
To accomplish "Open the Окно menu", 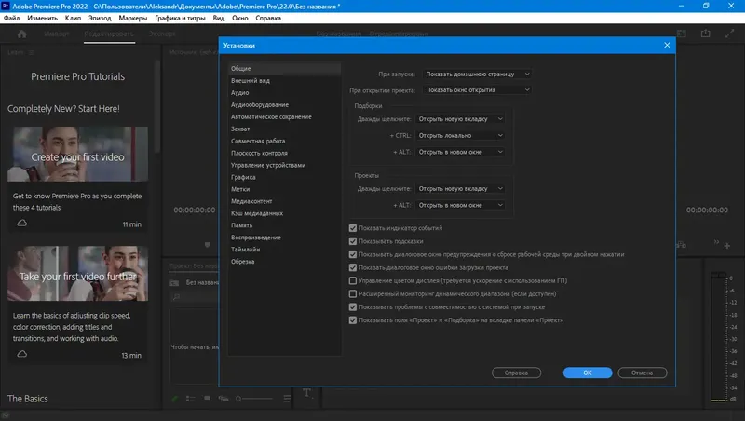I will [240, 18].
